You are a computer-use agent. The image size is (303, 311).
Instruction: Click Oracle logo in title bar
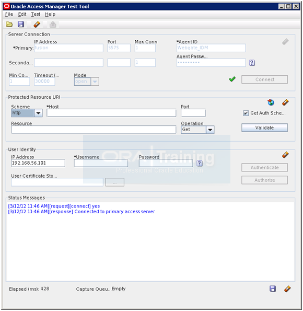coord(7,6)
